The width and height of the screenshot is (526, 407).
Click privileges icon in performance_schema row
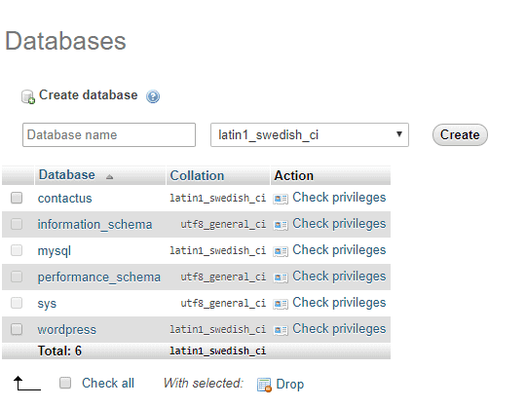click(x=281, y=277)
